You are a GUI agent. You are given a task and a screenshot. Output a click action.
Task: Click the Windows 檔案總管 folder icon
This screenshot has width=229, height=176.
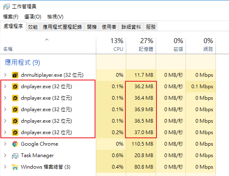(x=15, y=167)
